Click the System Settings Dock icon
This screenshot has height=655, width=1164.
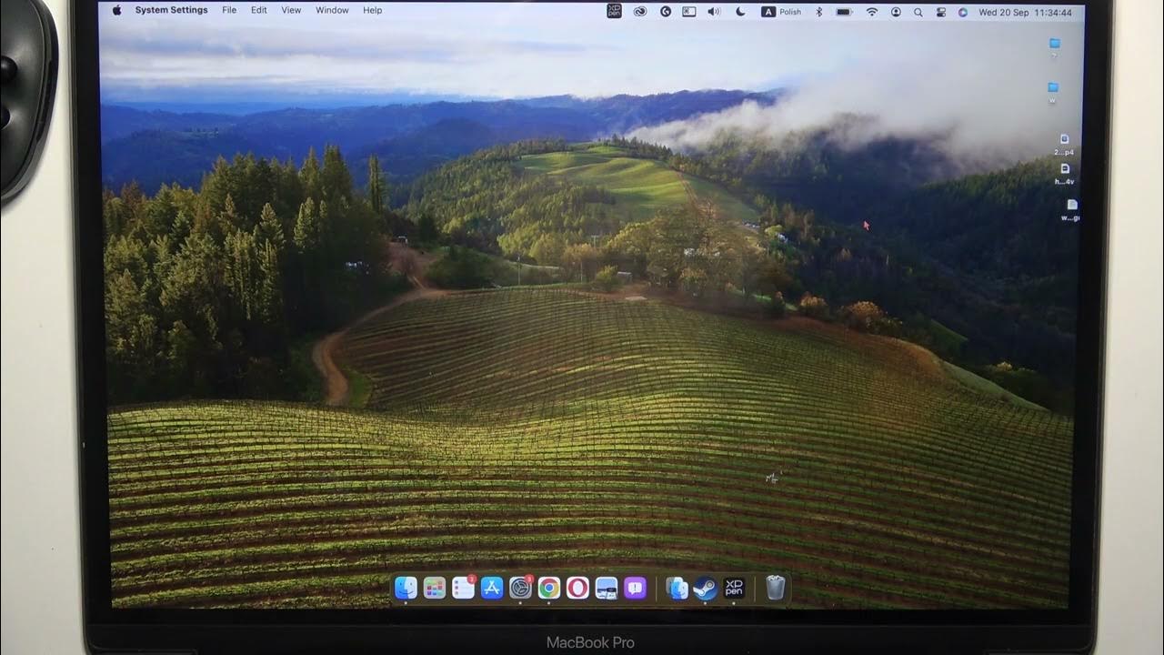(x=520, y=589)
